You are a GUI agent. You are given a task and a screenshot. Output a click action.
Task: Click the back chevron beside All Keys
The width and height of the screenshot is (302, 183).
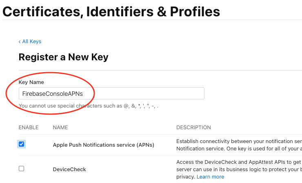pyautogui.click(x=20, y=42)
